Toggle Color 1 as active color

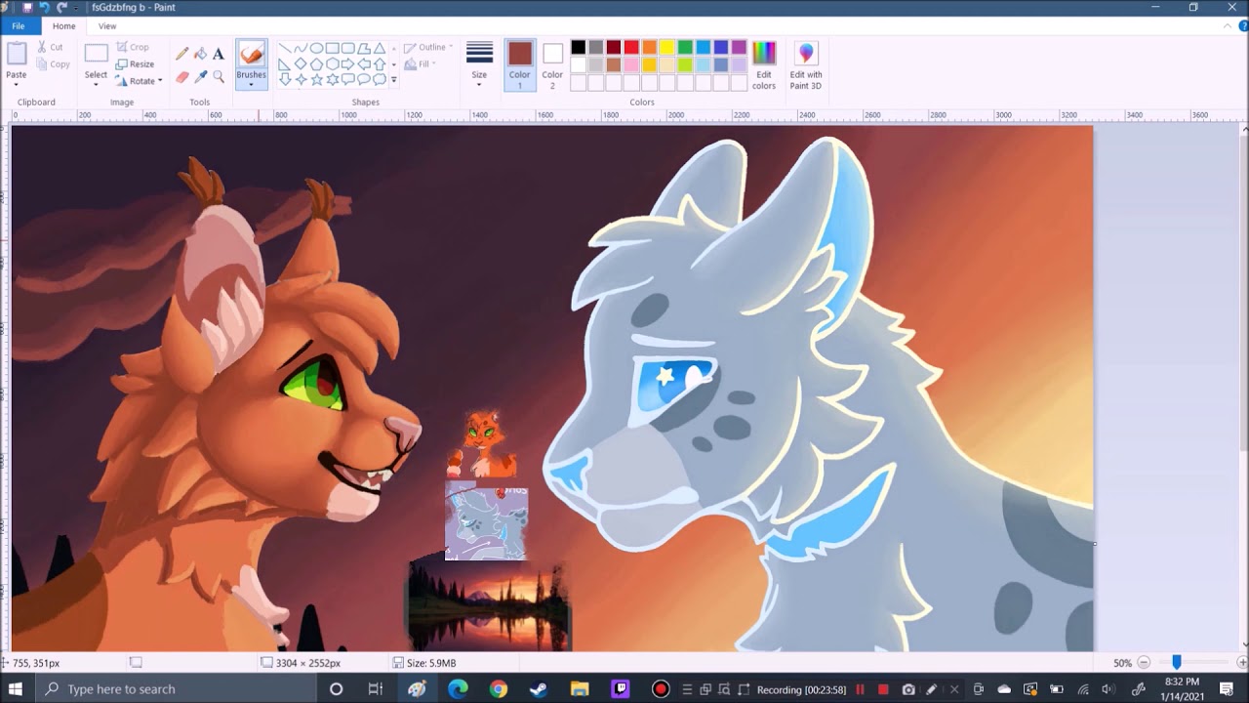click(x=519, y=65)
